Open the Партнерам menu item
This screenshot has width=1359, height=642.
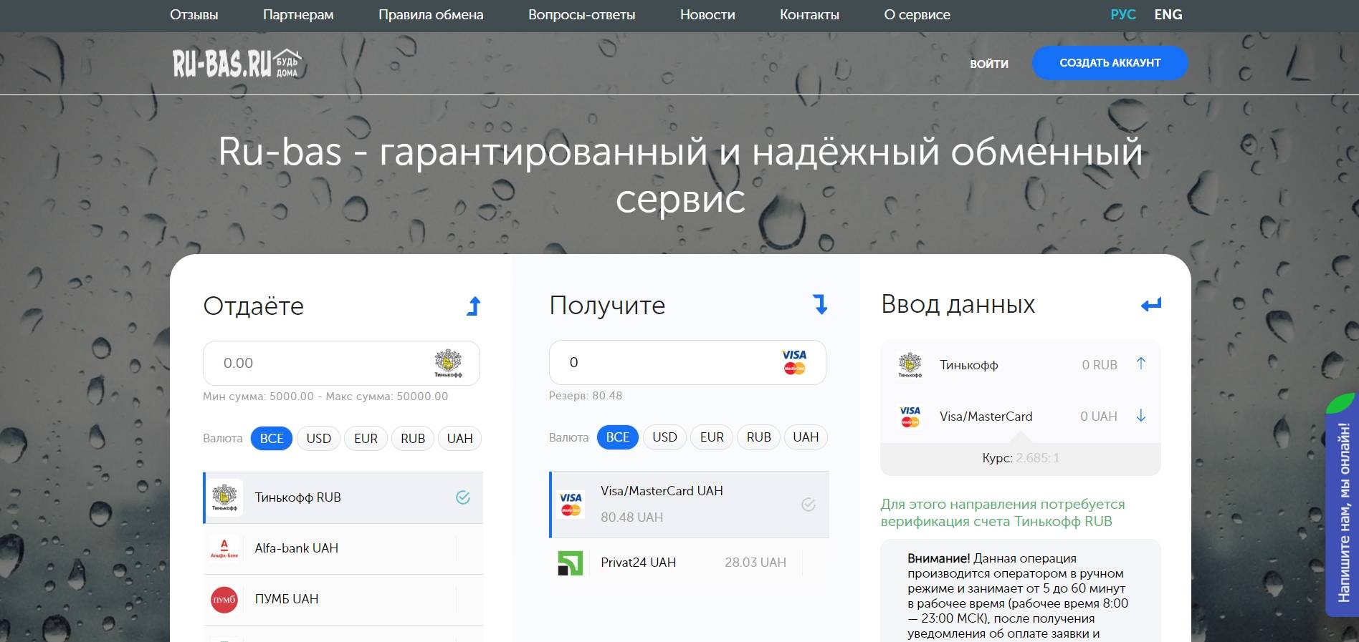click(x=298, y=14)
